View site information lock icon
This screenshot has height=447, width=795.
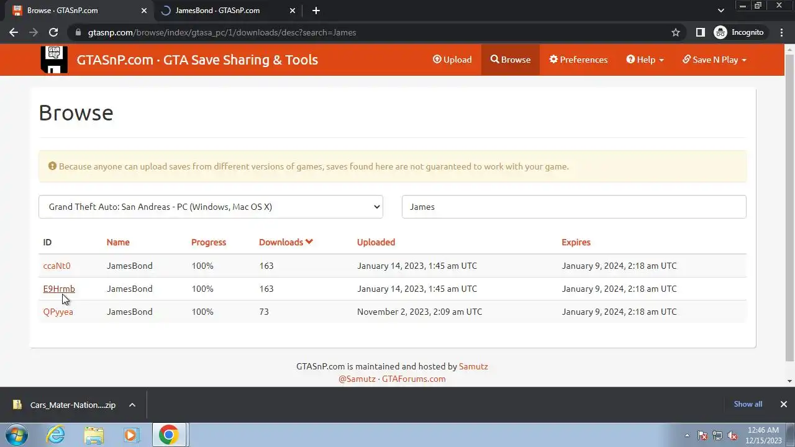78,32
